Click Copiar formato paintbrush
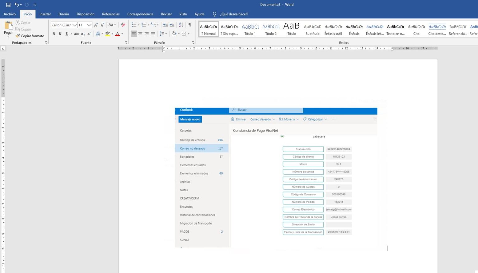478x273 pixels. point(30,36)
